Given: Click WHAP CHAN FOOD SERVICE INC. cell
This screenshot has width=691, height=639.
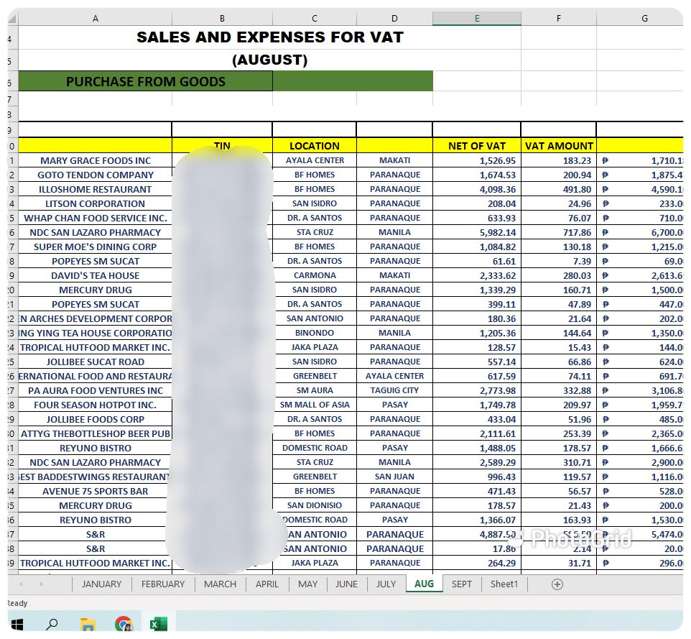Looking at the screenshot, I should pyautogui.click(x=96, y=218).
